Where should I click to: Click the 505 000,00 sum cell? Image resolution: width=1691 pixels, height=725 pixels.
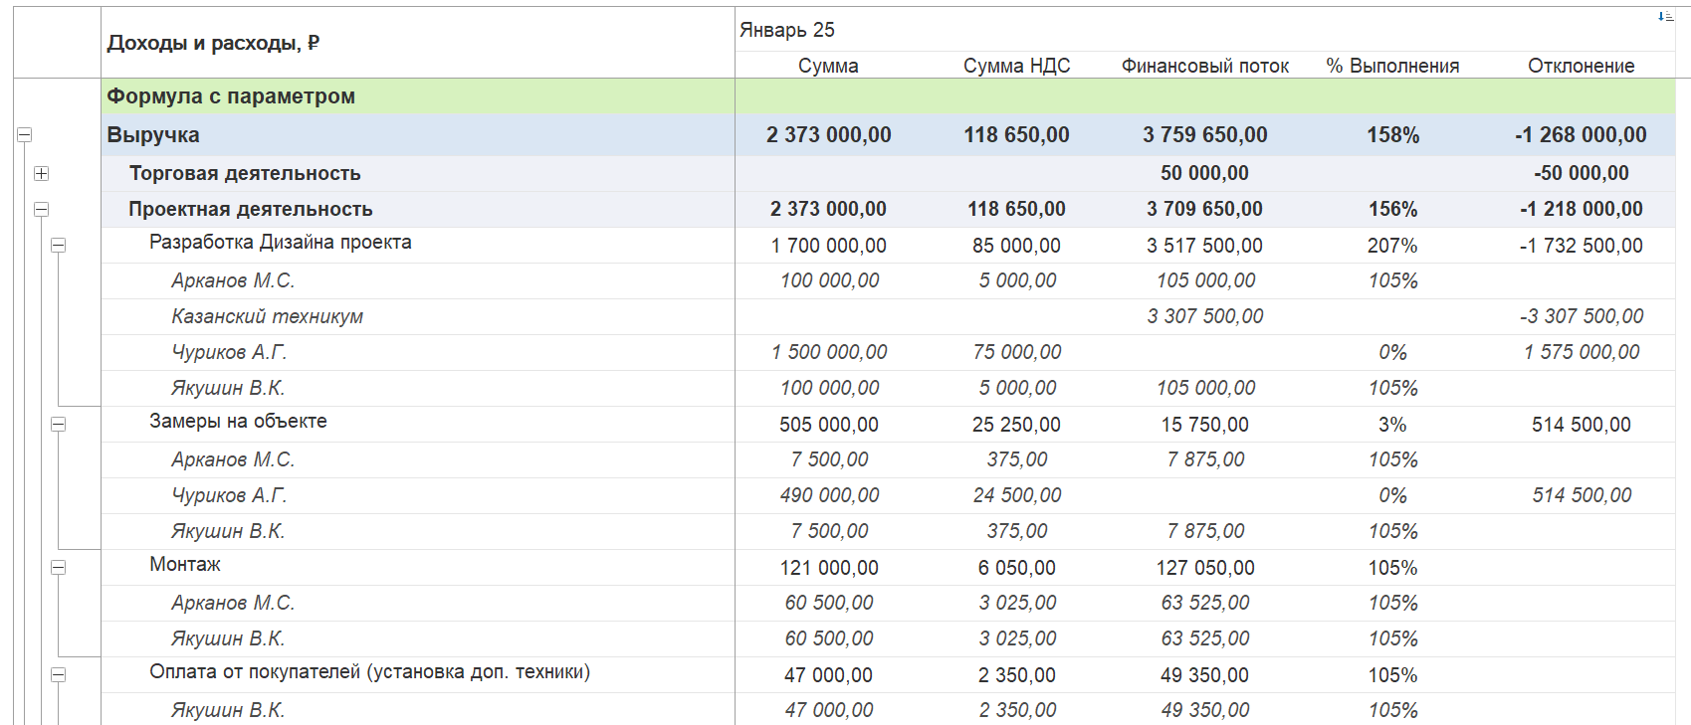[829, 425]
